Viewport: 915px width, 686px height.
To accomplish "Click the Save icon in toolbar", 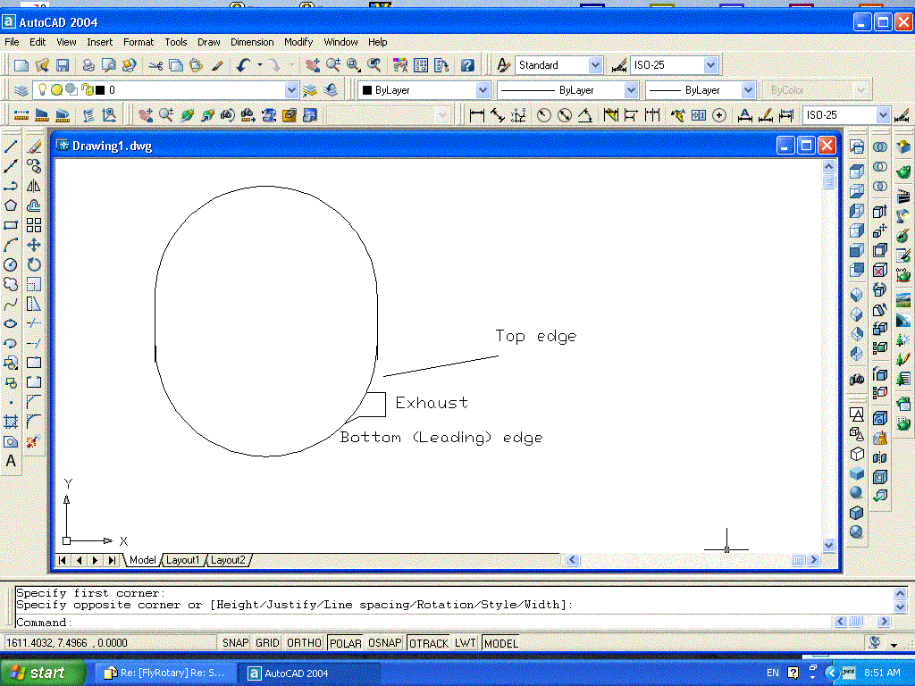I will click(x=63, y=65).
